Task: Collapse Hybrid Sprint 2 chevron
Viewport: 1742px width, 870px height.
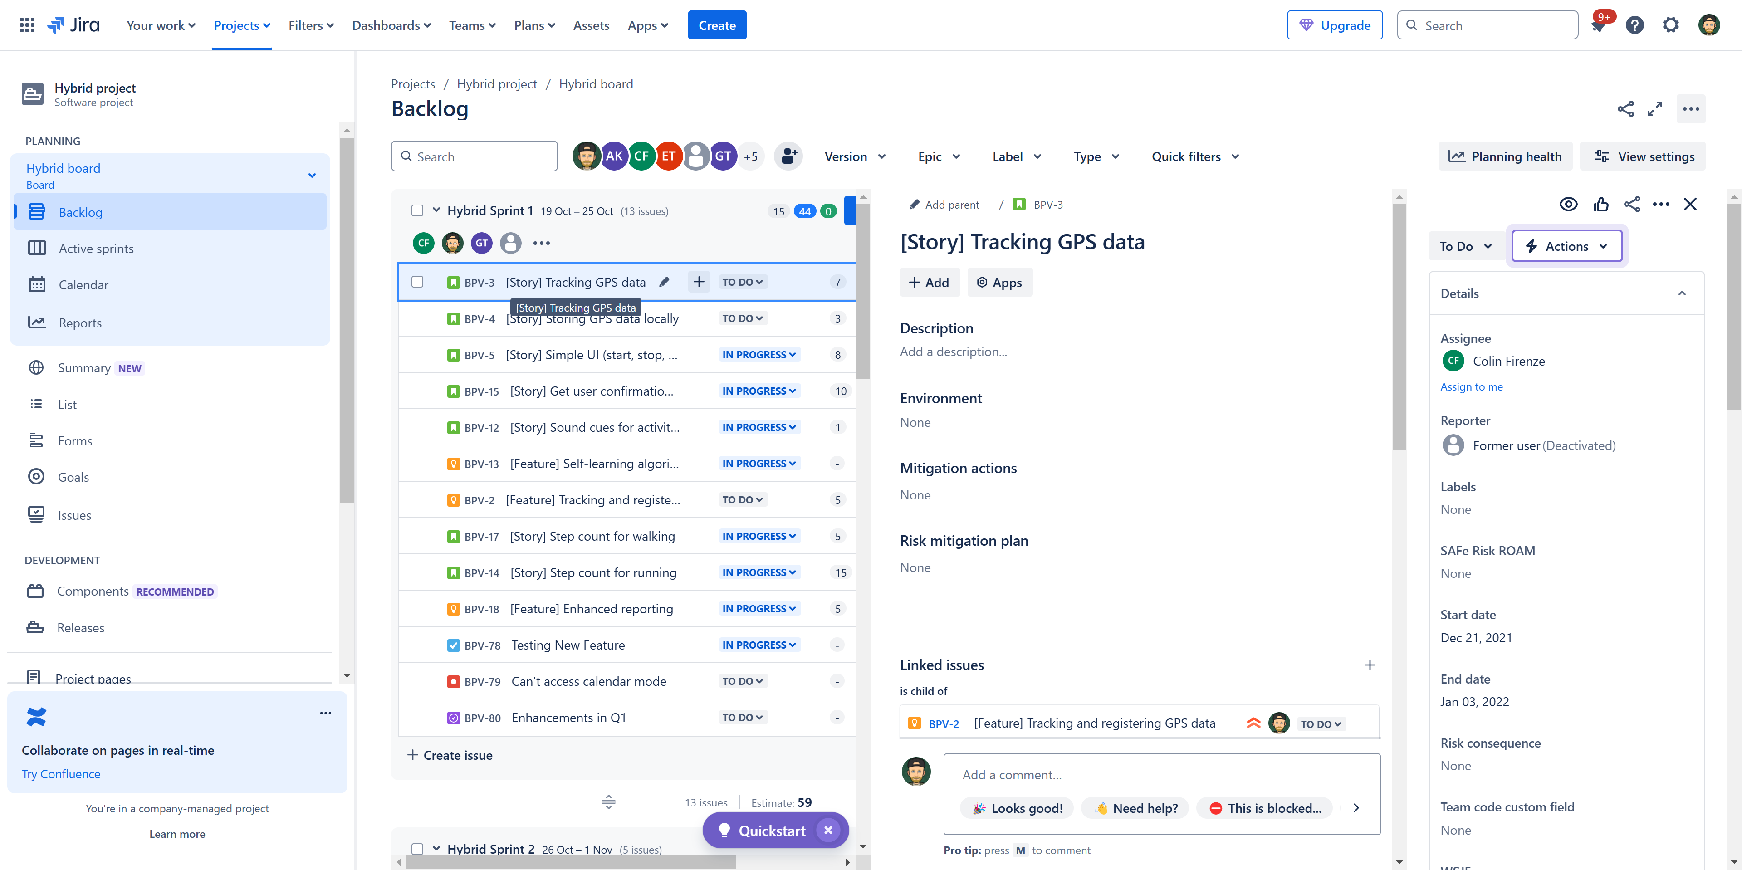Action: click(436, 848)
